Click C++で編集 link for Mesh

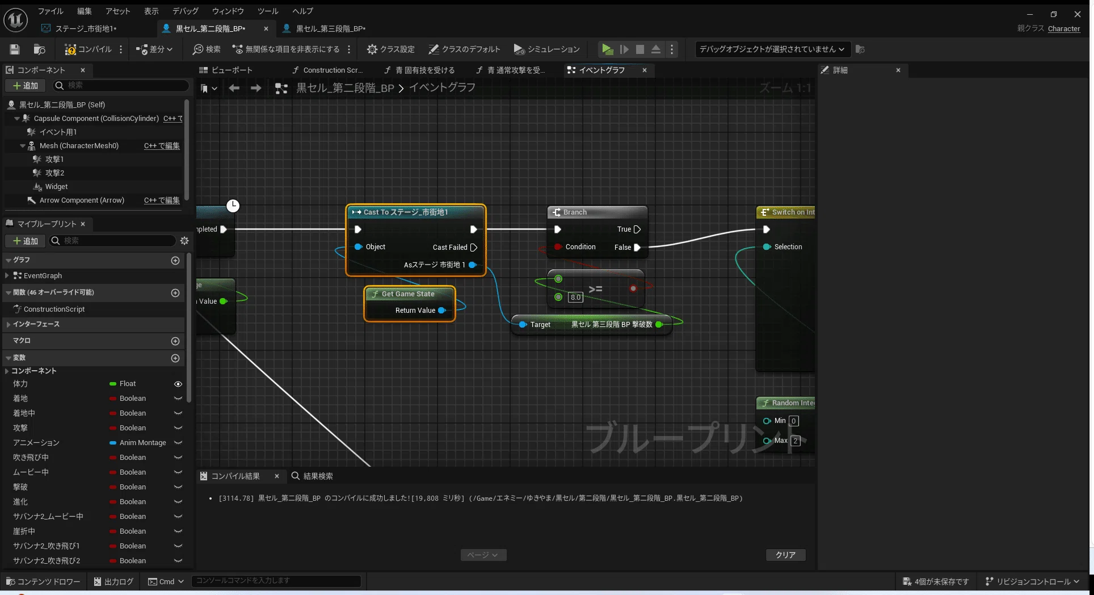tap(162, 146)
